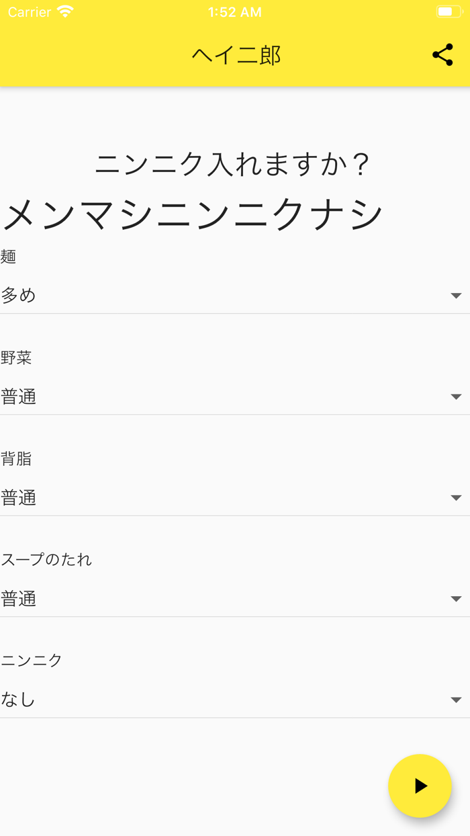Tap the clock showing 1:52 AM
The image size is (470, 836).
pyautogui.click(x=235, y=11)
